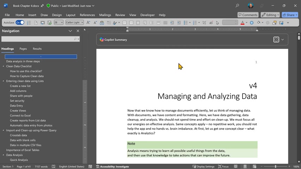
Task: Collapse Entering clean data using Lists heading
Action: pos(3,81)
